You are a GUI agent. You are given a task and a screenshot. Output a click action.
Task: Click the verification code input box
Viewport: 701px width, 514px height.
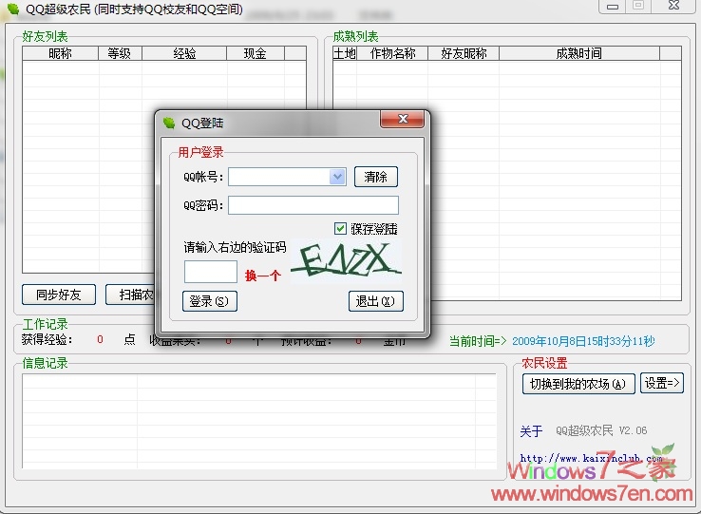pos(210,273)
